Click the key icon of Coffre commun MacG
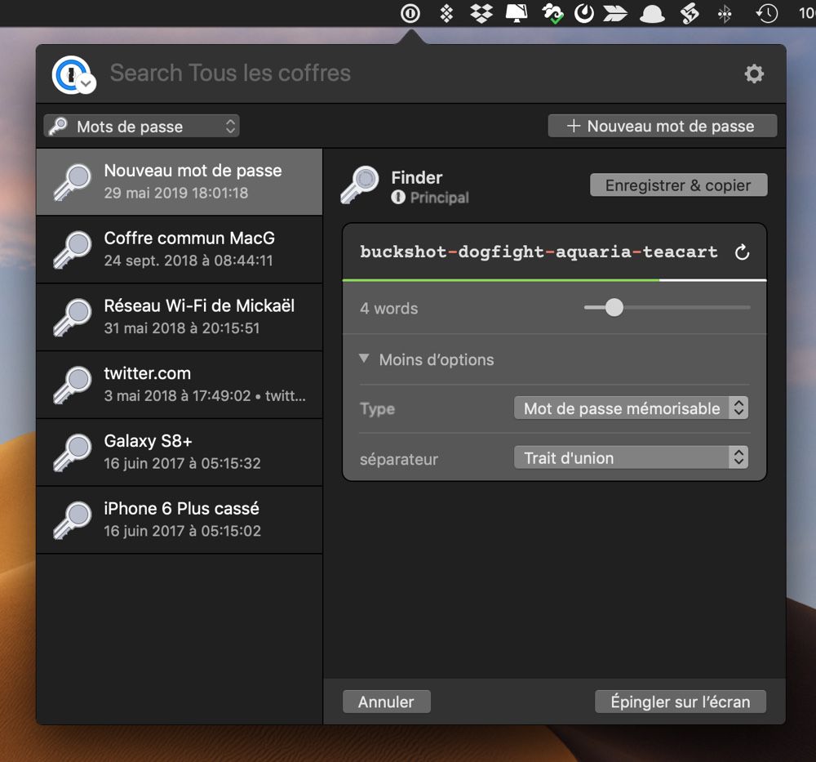Screen dimensions: 816x762 [73, 249]
